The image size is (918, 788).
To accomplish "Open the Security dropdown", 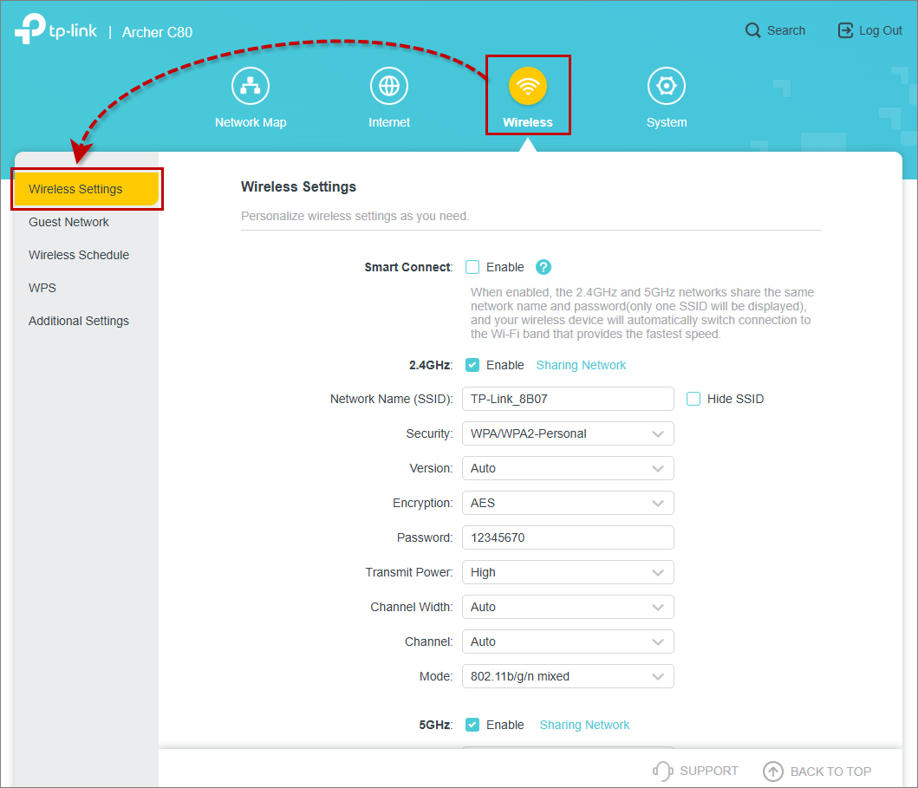I will [568, 433].
